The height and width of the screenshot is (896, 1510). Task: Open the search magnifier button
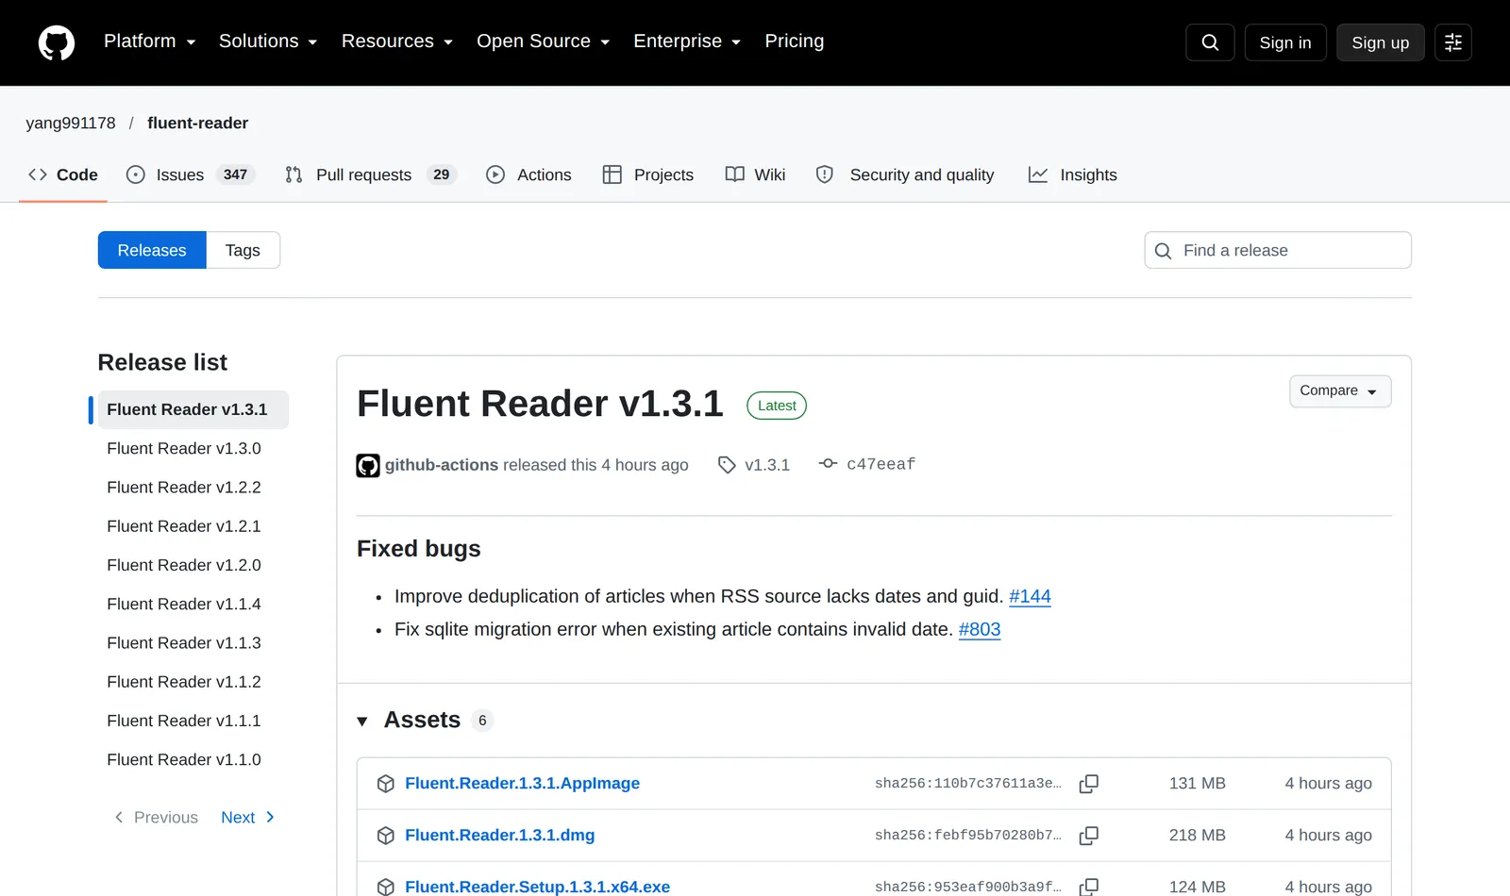pos(1210,42)
